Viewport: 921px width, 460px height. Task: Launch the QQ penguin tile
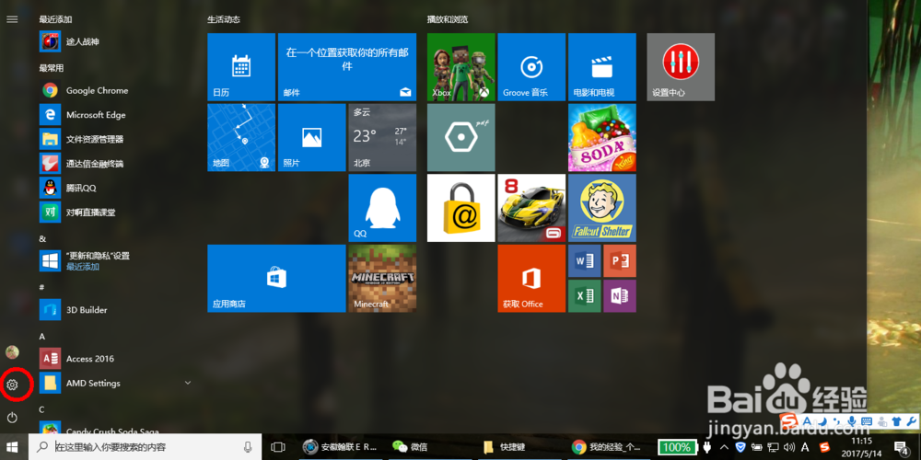pos(382,208)
